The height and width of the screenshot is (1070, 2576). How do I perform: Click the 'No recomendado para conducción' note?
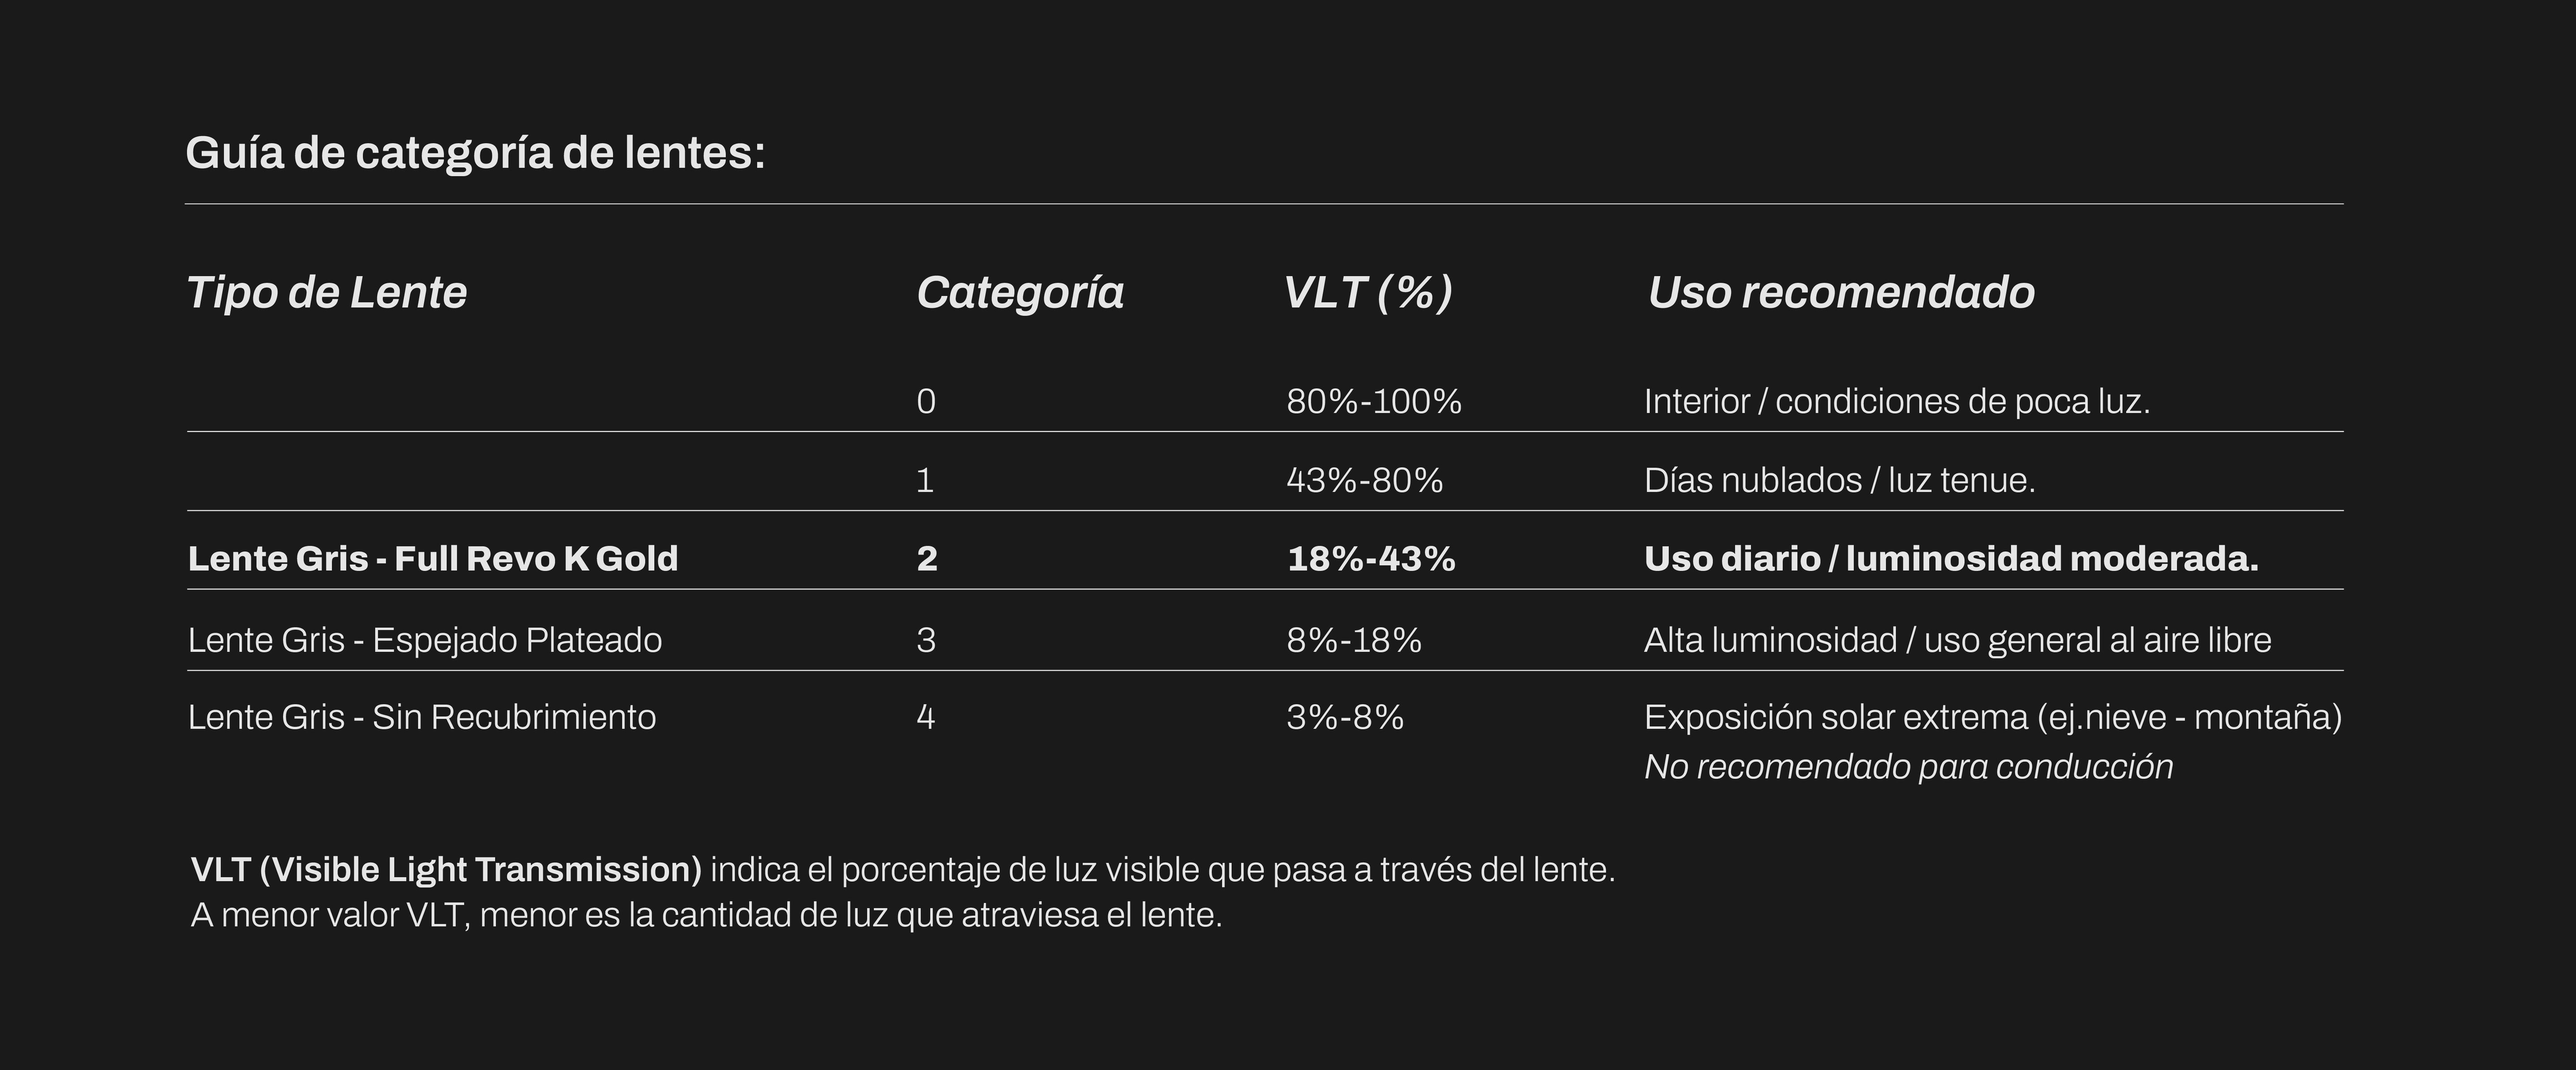pos(1908,766)
